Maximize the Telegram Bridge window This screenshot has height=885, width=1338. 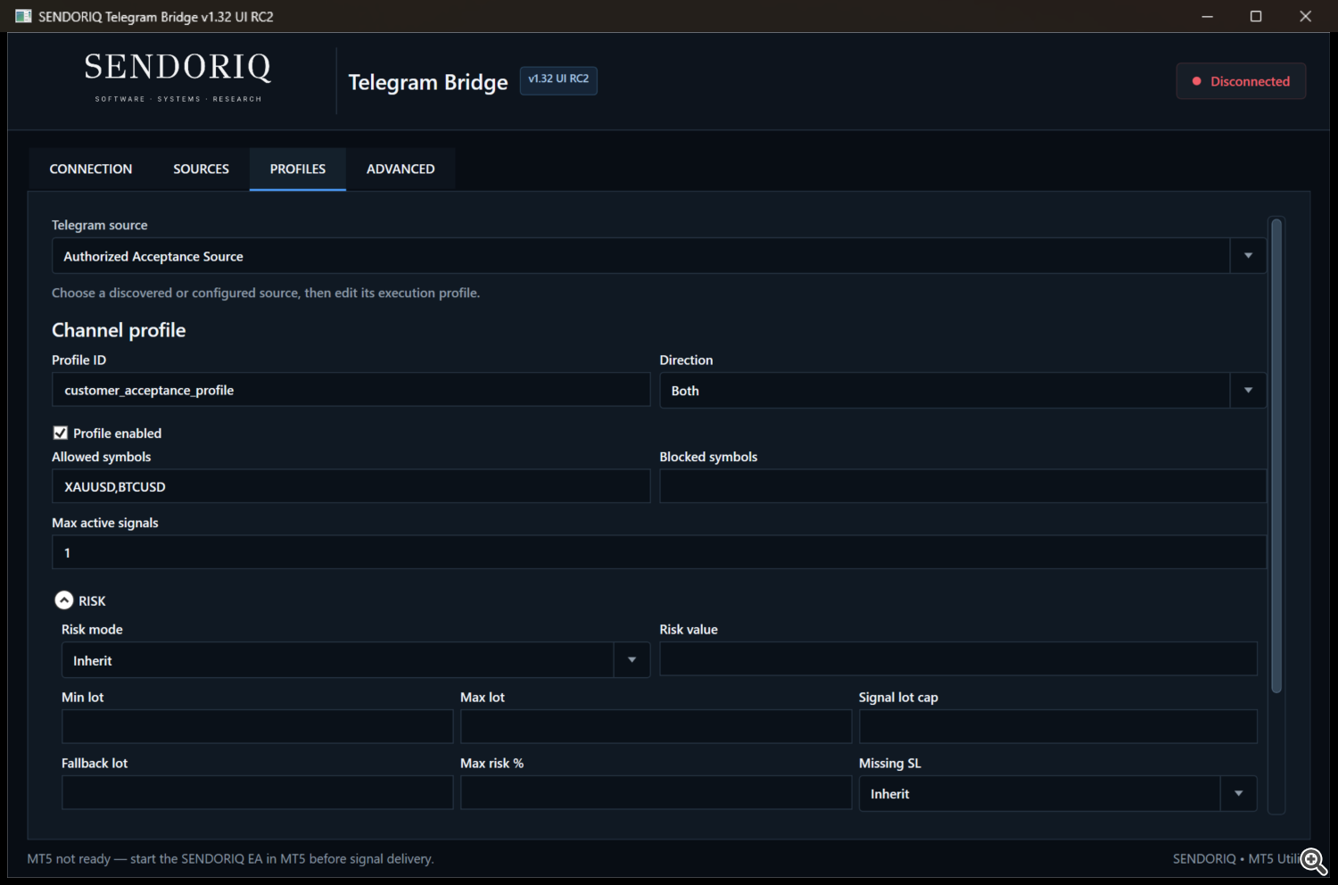click(1256, 16)
